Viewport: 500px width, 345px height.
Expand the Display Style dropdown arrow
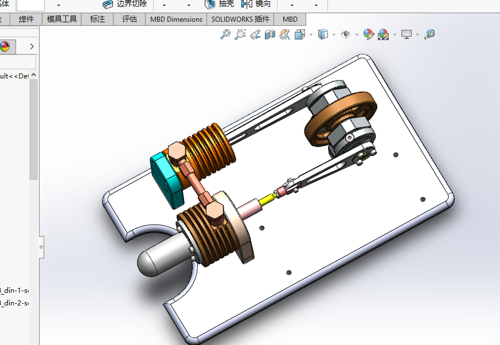pyautogui.click(x=334, y=34)
